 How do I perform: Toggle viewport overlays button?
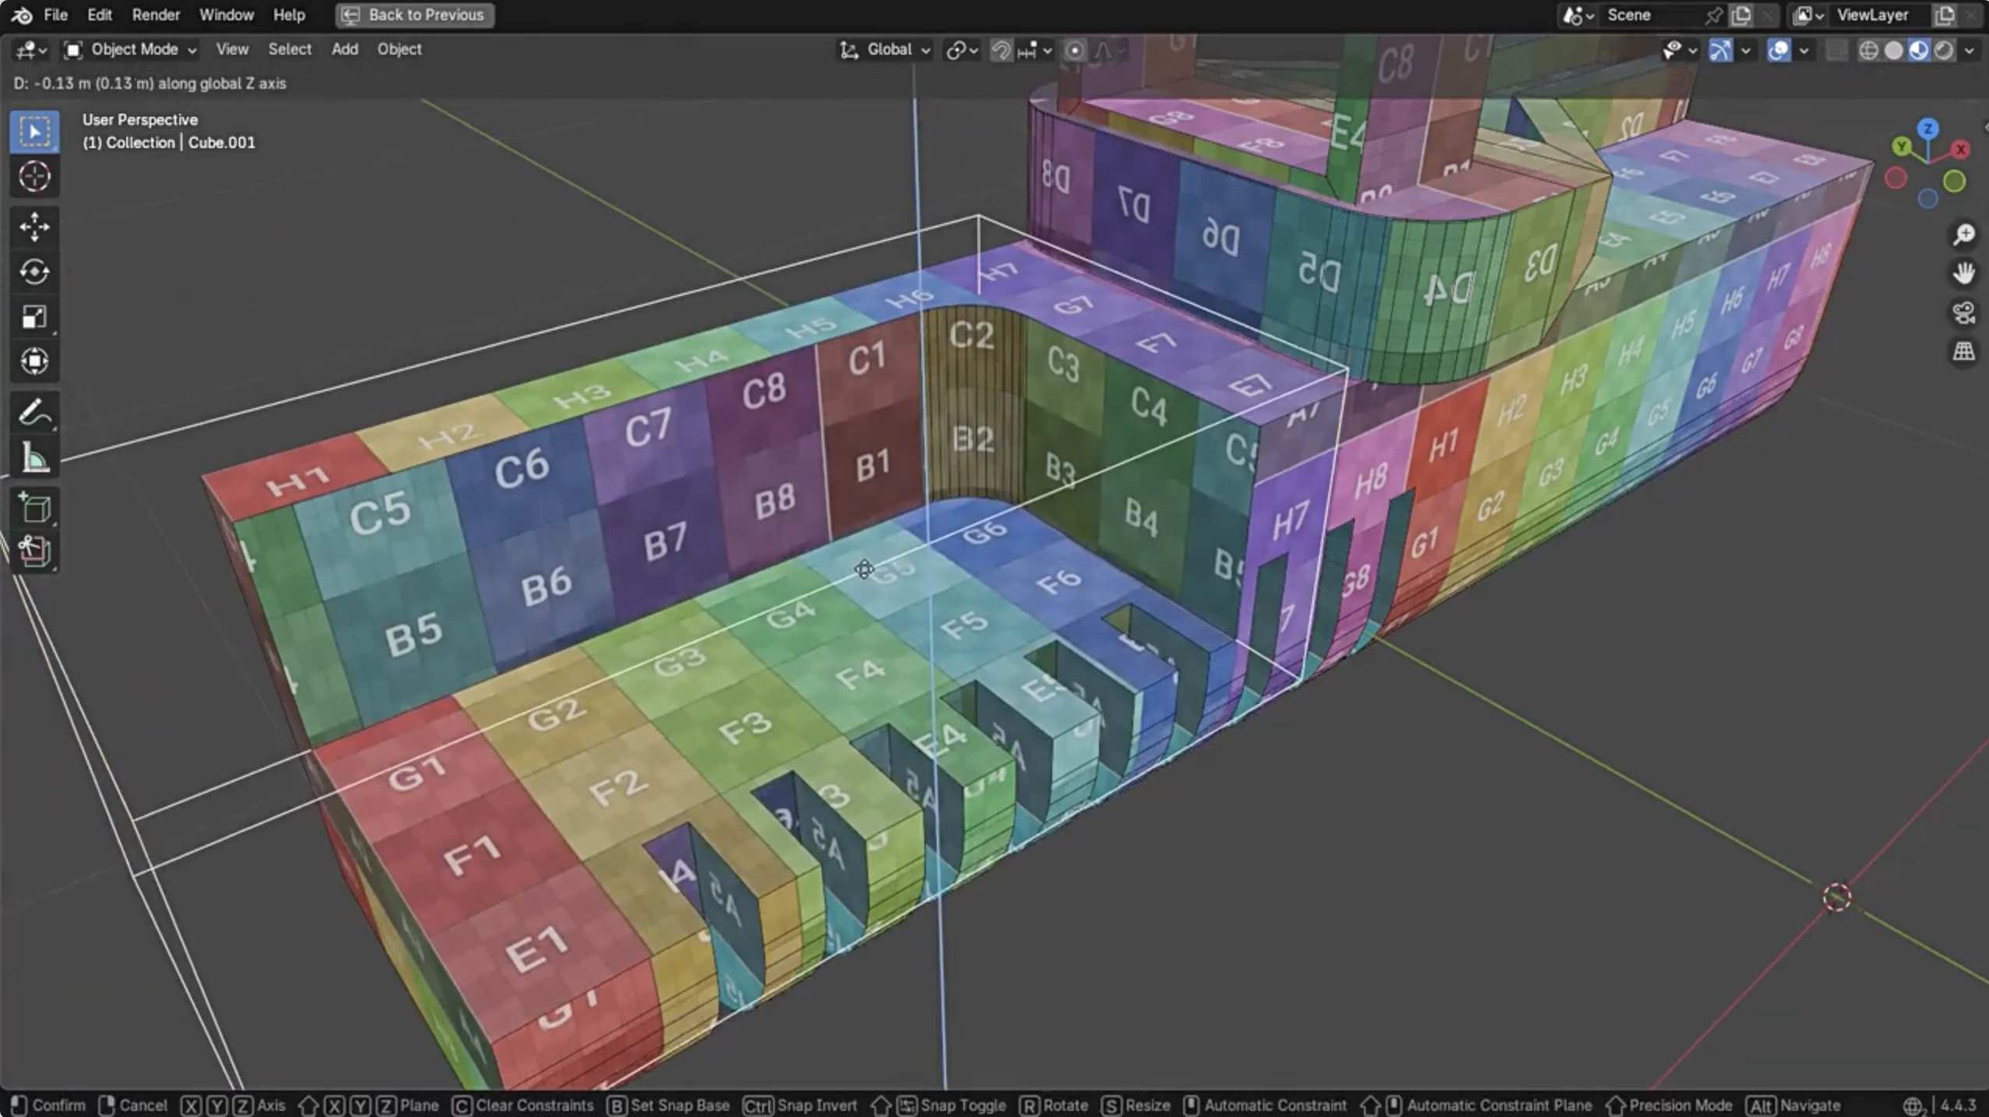(x=1778, y=51)
